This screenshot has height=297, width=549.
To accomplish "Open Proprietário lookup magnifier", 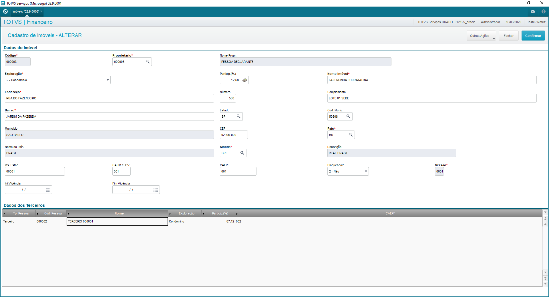I will pos(148,62).
